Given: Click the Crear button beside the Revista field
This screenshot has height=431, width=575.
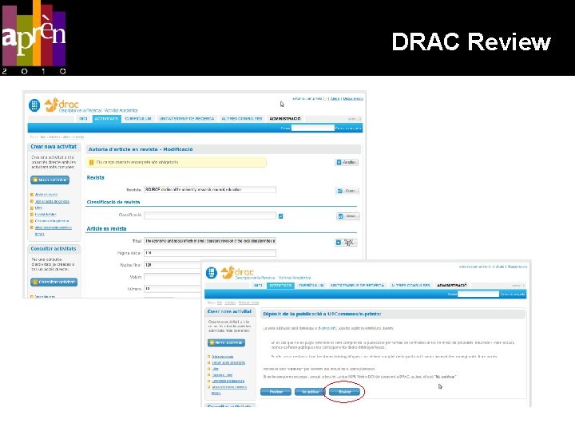Looking at the screenshot, I should tap(347, 191).
